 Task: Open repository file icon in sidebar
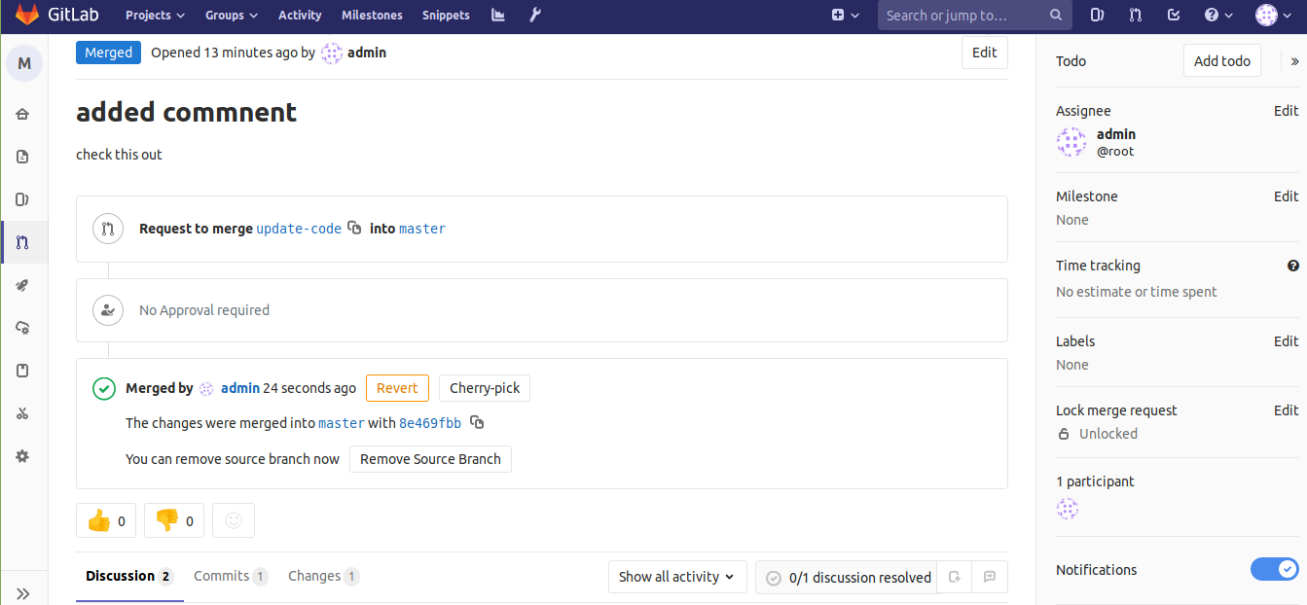coord(23,157)
